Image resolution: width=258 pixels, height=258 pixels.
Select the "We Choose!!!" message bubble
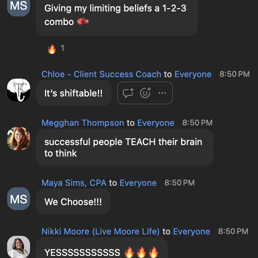click(x=73, y=202)
